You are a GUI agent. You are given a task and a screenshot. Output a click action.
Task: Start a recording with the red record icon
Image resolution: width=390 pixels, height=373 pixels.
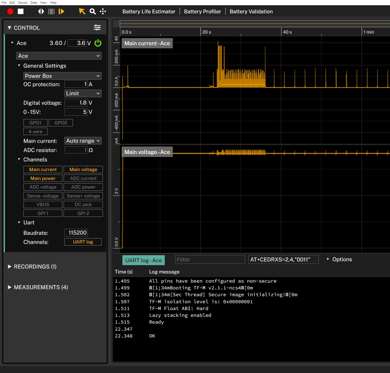(x=10, y=11)
